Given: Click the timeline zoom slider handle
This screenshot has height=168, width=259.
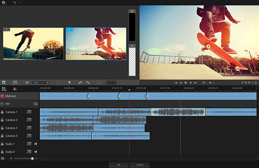Looking at the screenshot, I should point(32,158).
